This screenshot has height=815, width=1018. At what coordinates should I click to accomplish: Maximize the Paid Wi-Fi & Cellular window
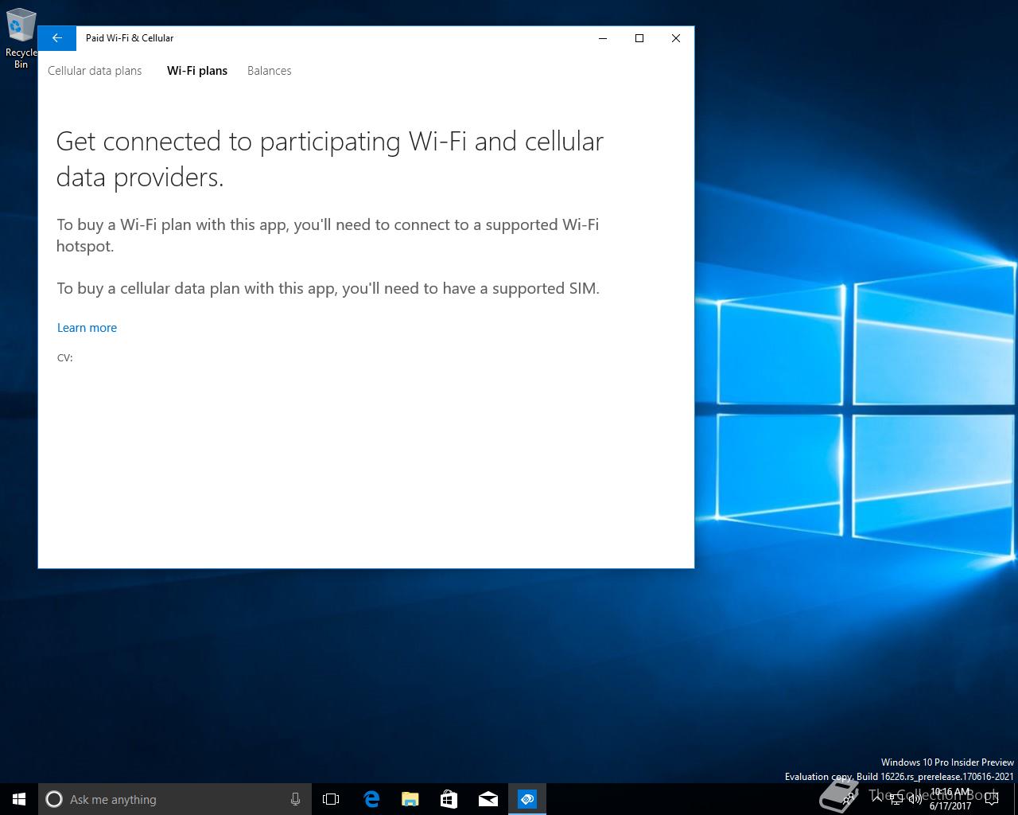[639, 38]
